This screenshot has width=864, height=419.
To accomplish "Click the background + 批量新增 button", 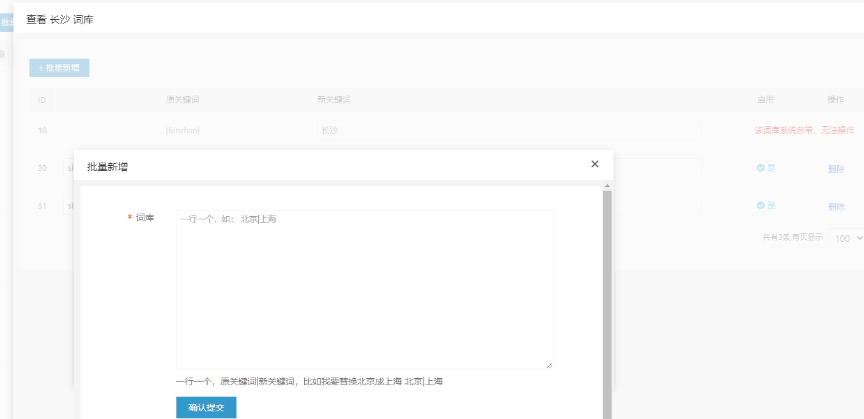I will pos(59,68).
